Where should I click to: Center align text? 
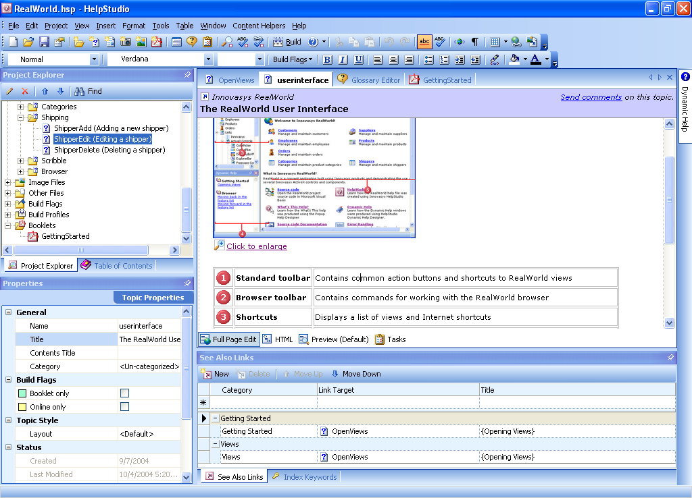click(394, 59)
